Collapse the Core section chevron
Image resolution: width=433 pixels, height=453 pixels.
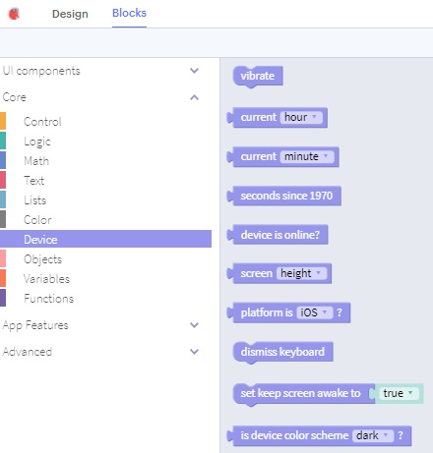194,97
